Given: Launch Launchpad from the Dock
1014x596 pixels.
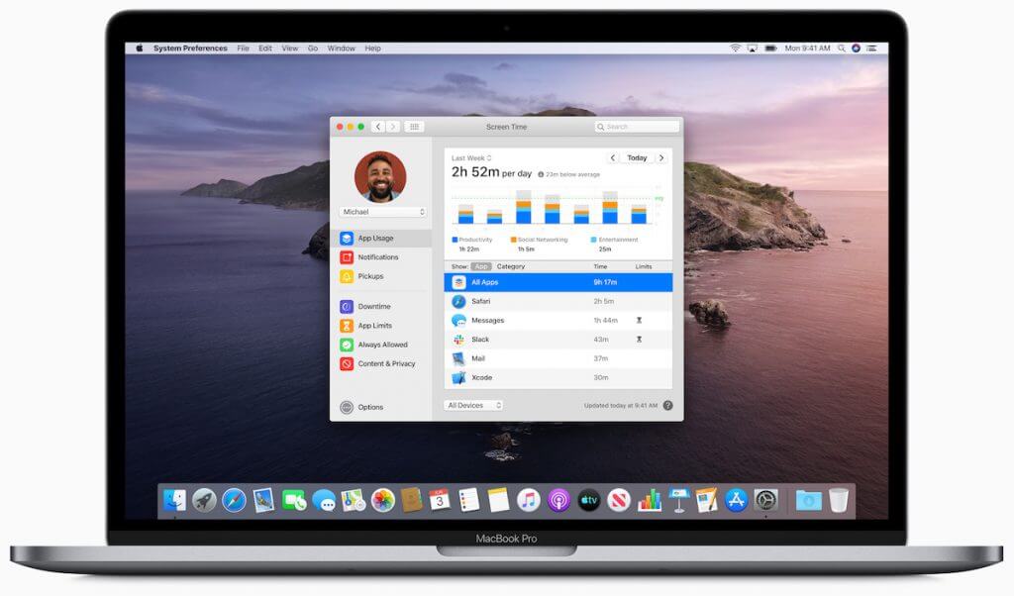Looking at the screenshot, I should 204,500.
